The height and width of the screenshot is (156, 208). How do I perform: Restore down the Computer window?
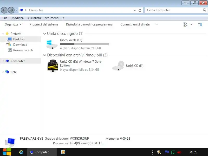tap(194, 3)
